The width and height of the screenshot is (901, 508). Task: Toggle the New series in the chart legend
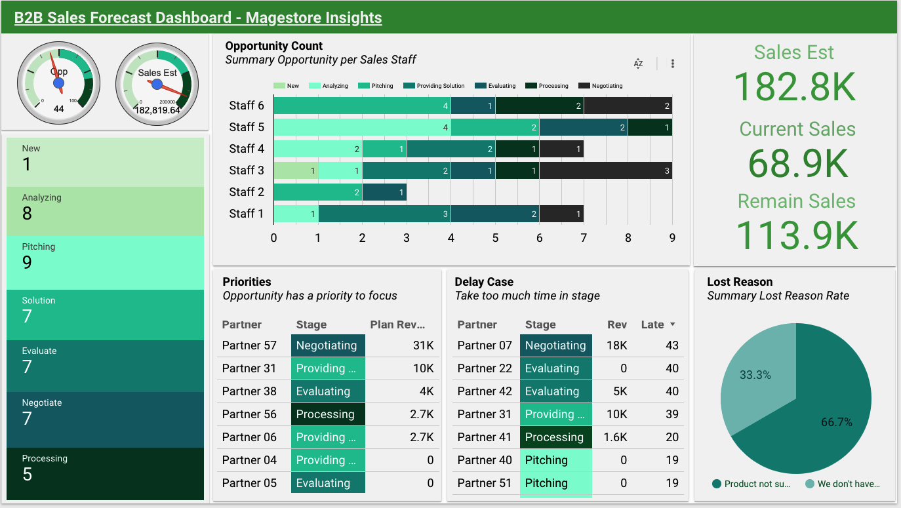(x=279, y=85)
